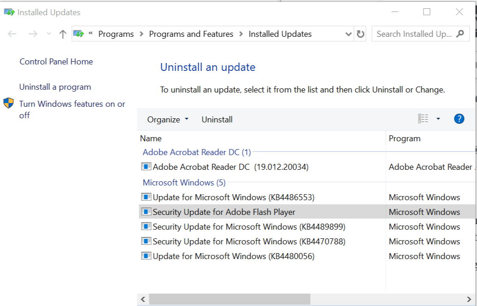This screenshot has height=306, width=477.
Task: Select Security Update (KB4470788) entry
Action: [307, 241]
